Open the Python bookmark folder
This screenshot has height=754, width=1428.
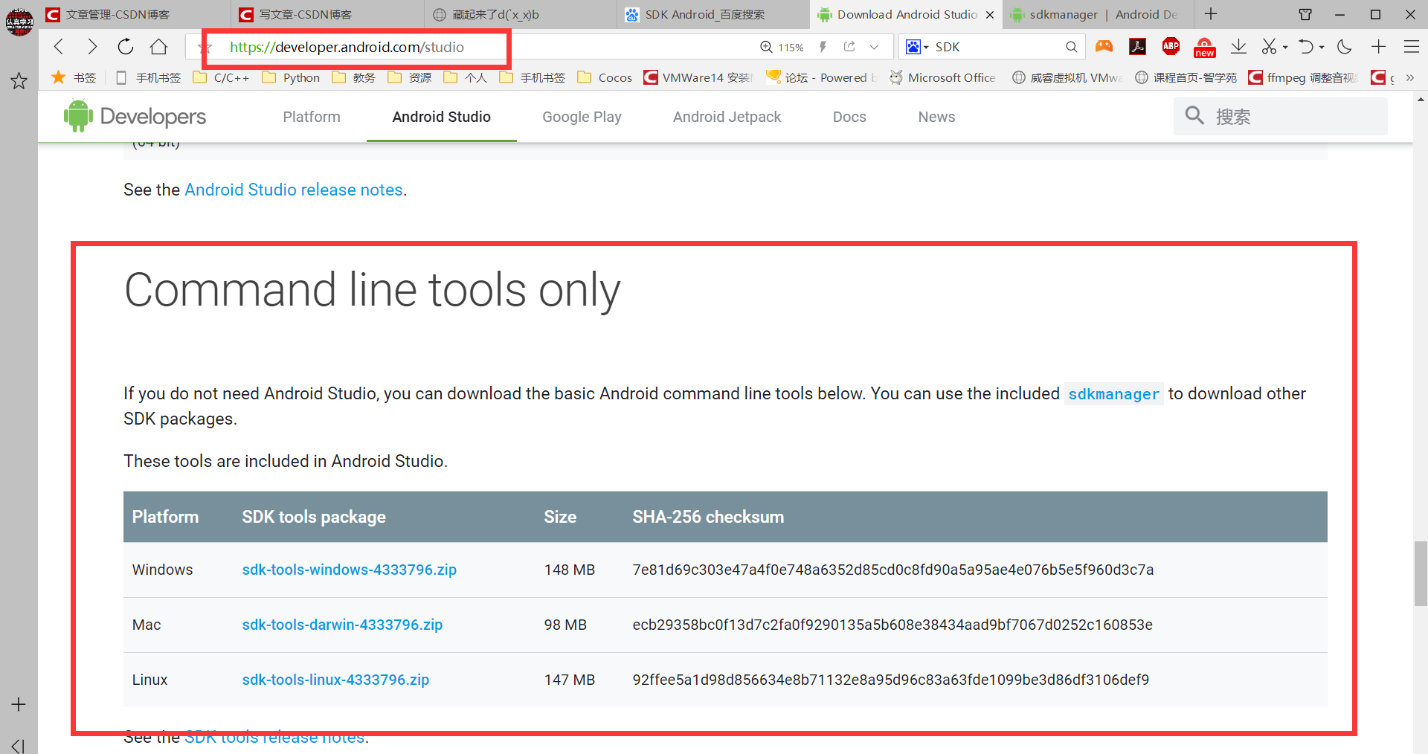[291, 77]
